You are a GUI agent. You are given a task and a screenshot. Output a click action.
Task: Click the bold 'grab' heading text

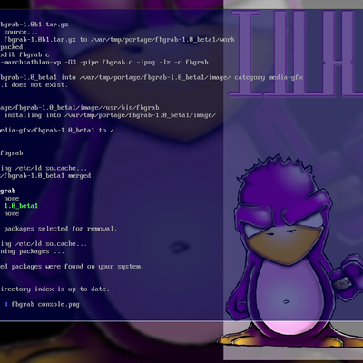pos(7,191)
